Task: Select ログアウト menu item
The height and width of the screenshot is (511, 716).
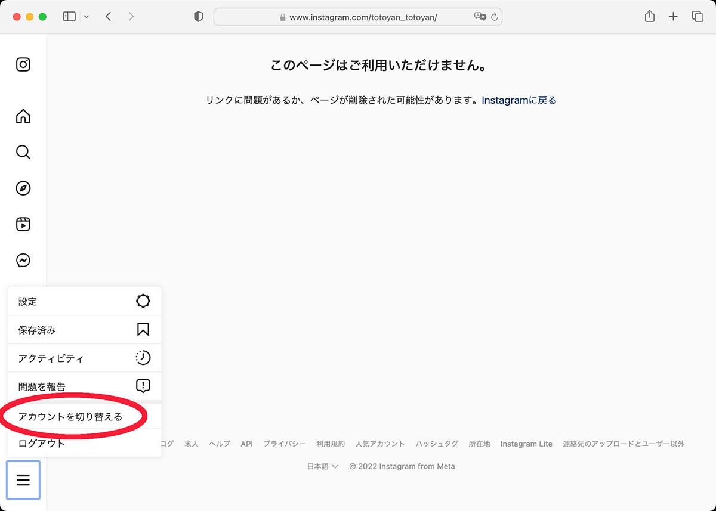Action: tap(84, 443)
